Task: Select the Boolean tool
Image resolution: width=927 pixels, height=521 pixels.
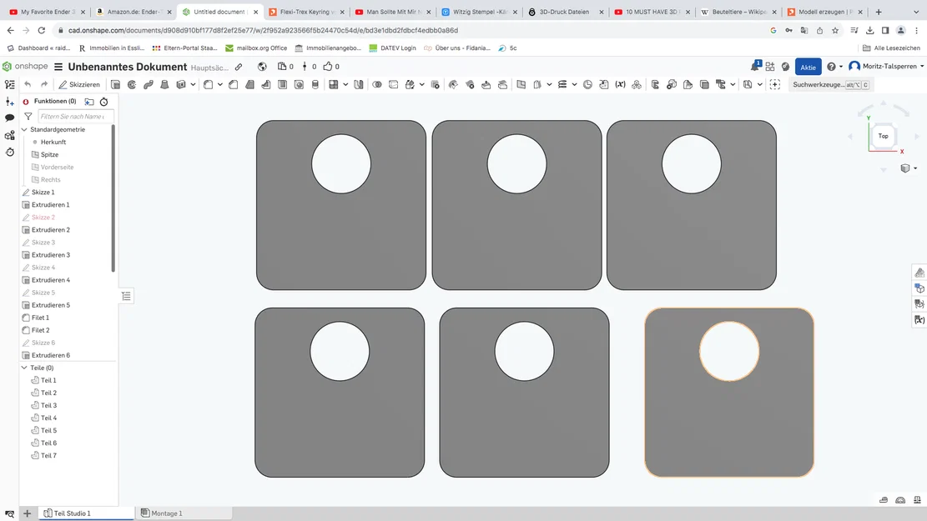Action: click(x=376, y=84)
